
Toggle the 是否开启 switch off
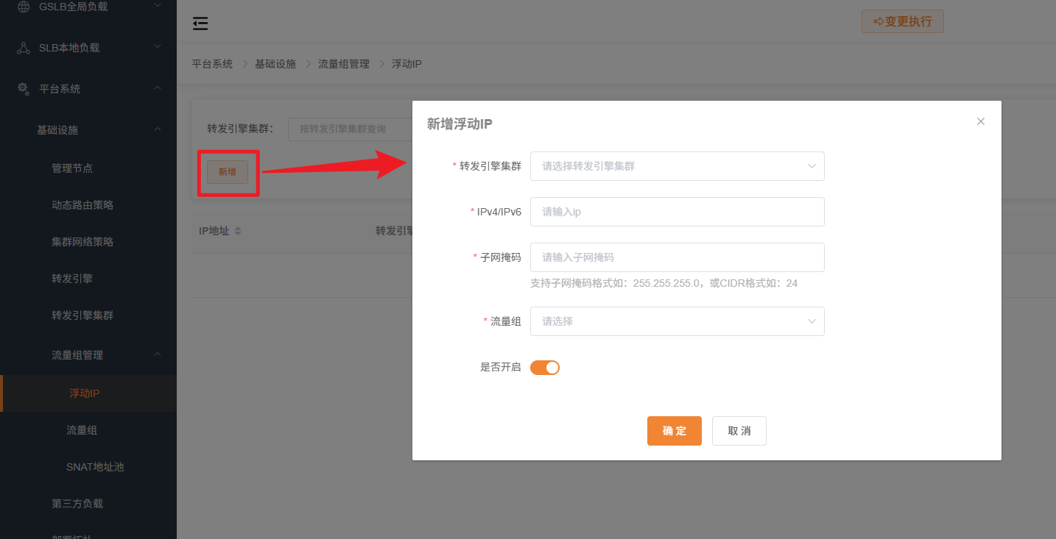click(545, 367)
